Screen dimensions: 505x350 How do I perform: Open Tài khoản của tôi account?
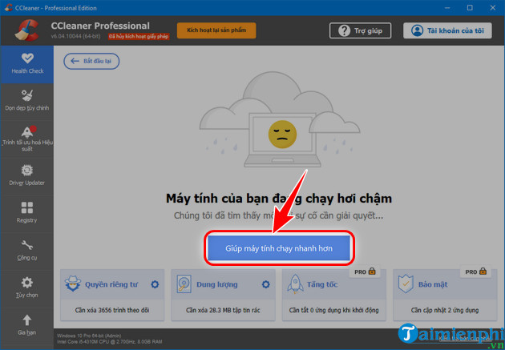pos(447,30)
